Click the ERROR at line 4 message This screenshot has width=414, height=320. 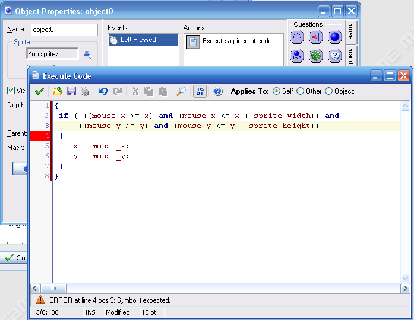(109, 300)
